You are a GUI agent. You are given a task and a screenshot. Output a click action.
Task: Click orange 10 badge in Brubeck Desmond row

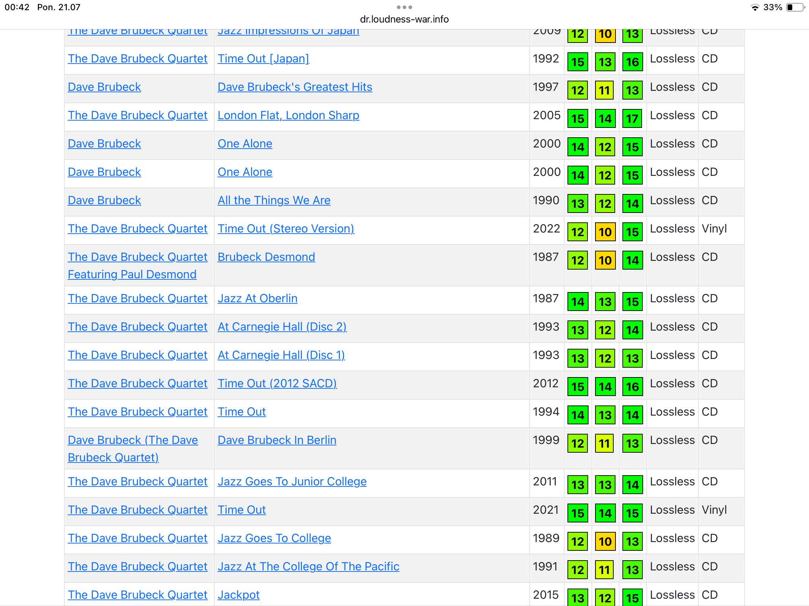pyautogui.click(x=605, y=260)
